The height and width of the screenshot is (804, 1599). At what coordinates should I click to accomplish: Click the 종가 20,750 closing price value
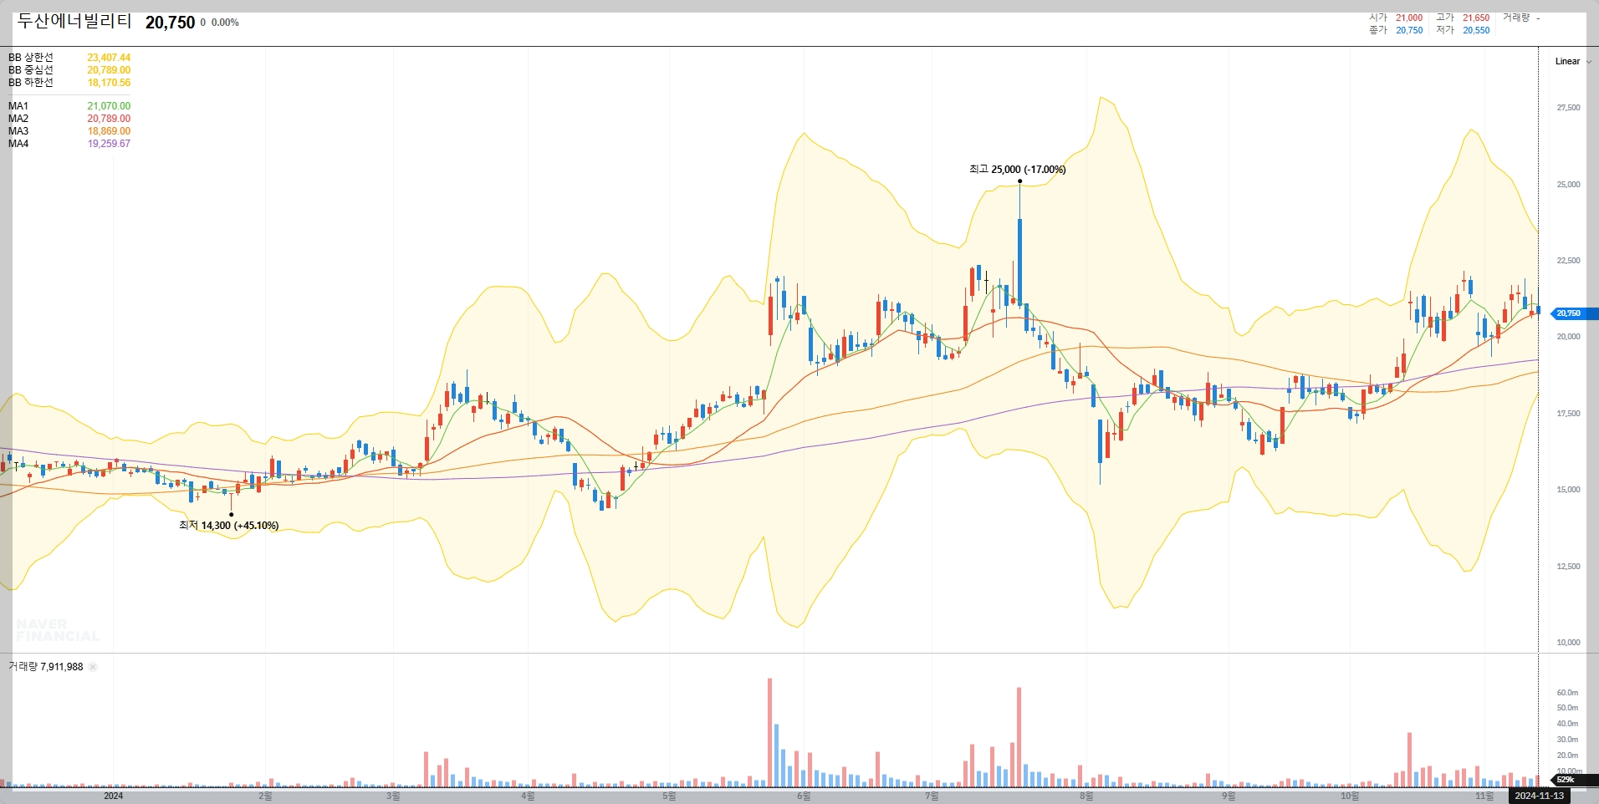coord(1409,30)
